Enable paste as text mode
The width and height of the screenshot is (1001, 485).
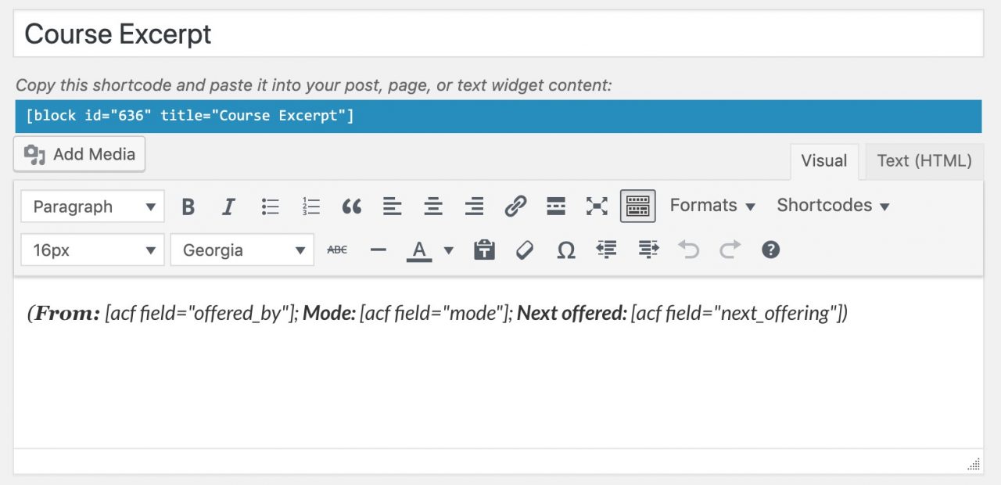483,250
